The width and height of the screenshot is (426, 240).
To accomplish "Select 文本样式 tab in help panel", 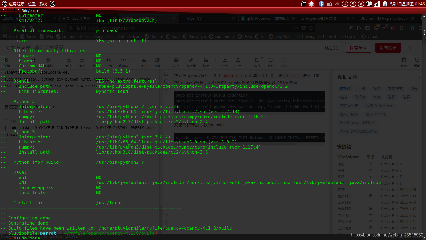I will pos(395,89).
